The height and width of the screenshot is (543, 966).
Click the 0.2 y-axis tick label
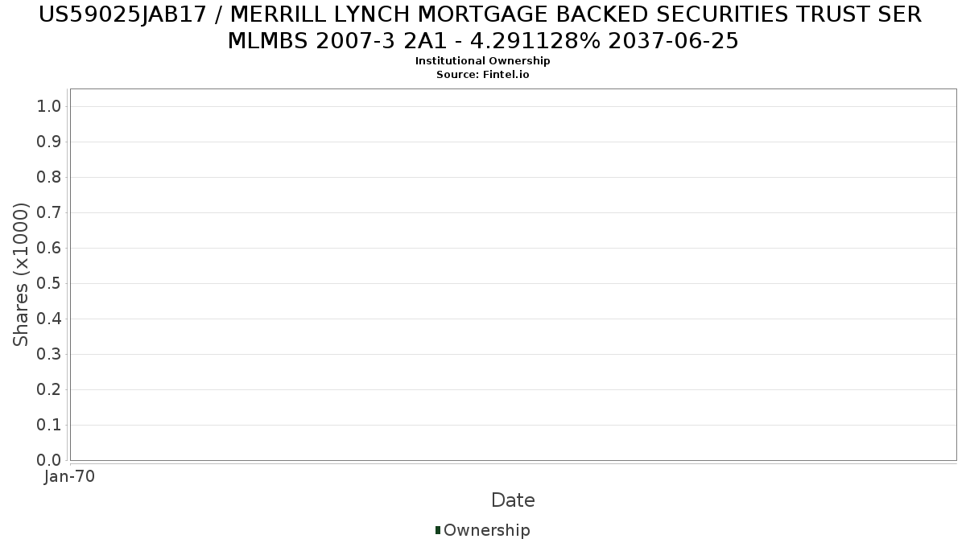point(50,390)
